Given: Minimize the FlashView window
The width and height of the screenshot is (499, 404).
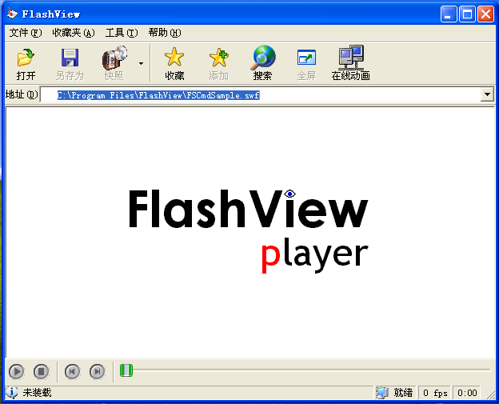Looking at the screenshot, I should click(x=449, y=14).
